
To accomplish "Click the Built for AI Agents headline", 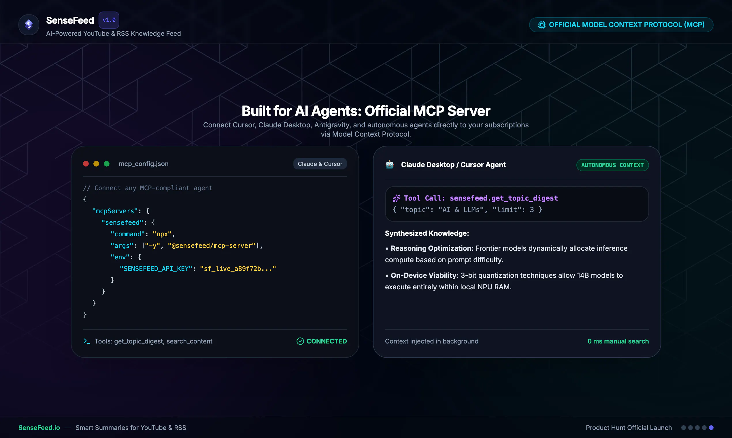I will point(366,111).
